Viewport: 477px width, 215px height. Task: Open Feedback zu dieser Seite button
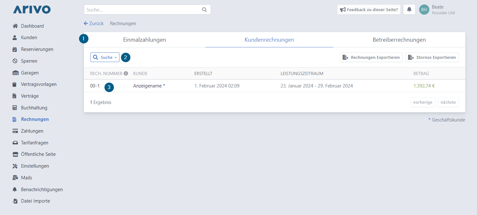[x=369, y=10]
